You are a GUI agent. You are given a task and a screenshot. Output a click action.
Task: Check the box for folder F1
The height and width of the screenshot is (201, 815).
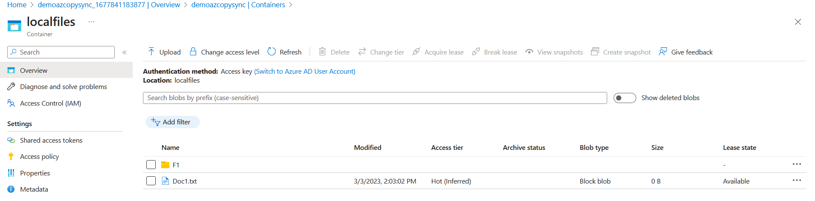pyautogui.click(x=151, y=165)
